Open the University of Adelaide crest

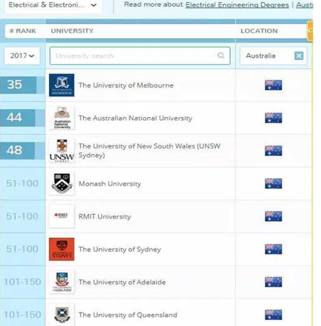62,281
